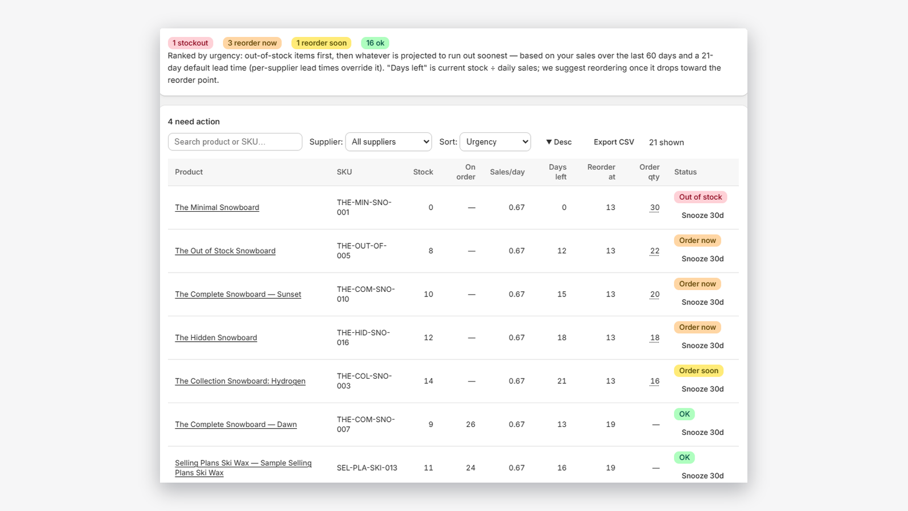Click order qty 16 for Collection Snowboard: Hydrogen
908x511 pixels.
[x=655, y=382]
